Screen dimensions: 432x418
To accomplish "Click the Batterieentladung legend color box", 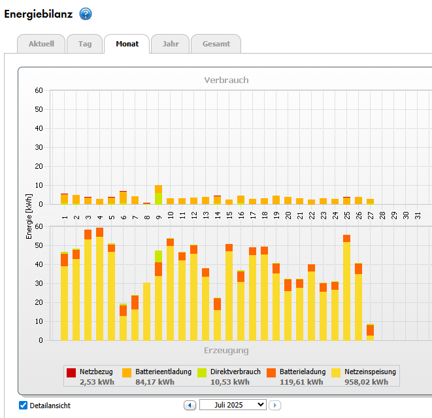I will point(127,373).
